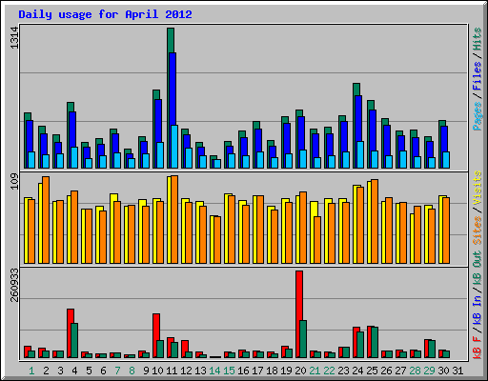
Task: Click day 30 label on the x-axis
Action: click(443, 371)
